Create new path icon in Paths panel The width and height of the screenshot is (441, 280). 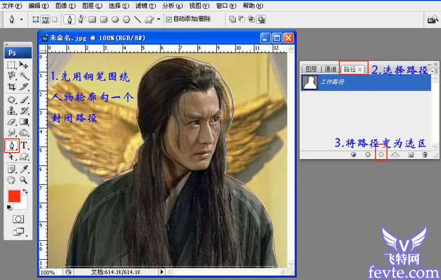click(411, 155)
